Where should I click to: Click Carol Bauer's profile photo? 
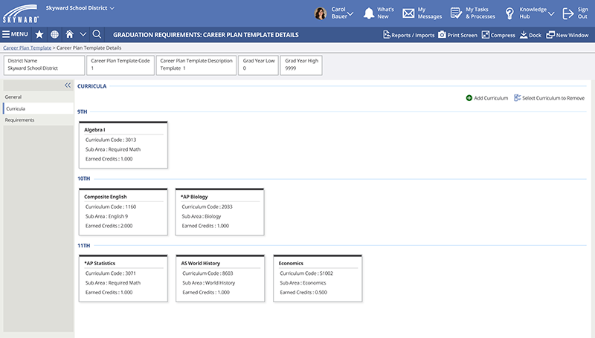tap(321, 13)
